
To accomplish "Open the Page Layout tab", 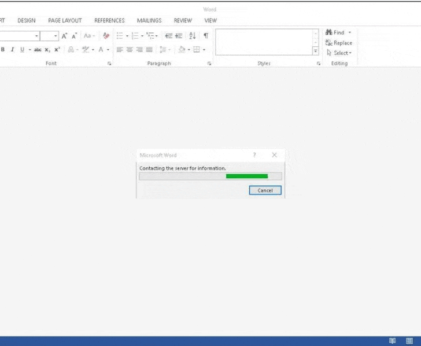I will 65,20.
